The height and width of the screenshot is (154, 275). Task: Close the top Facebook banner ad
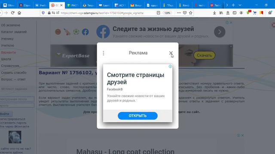click(x=231, y=23)
